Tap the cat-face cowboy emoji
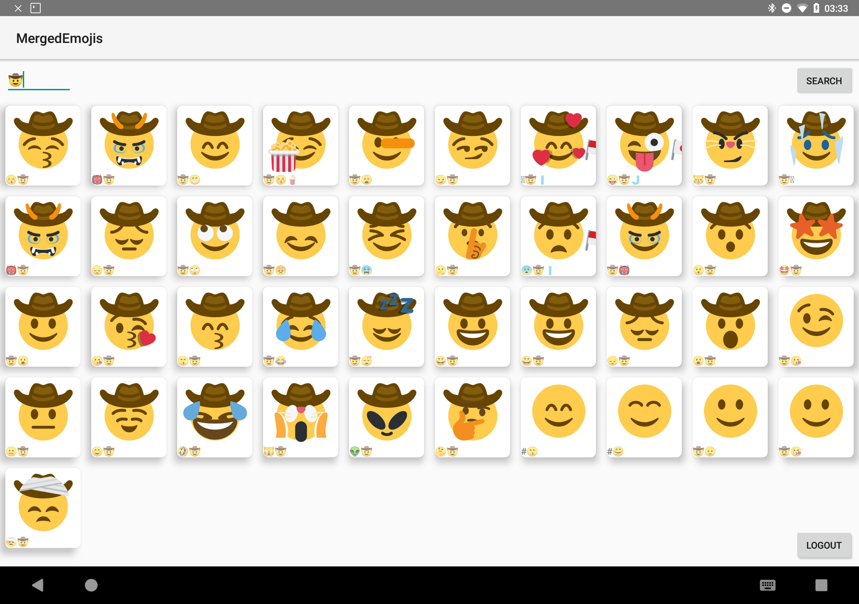This screenshot has width=859, height=604. coord(729,145)
